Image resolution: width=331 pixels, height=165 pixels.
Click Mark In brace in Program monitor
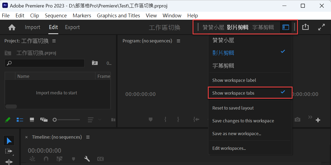tap(165, 119)
